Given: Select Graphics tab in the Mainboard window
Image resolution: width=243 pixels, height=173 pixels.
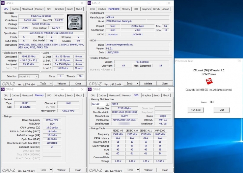Looking at the screenshot, I should 146,9.
